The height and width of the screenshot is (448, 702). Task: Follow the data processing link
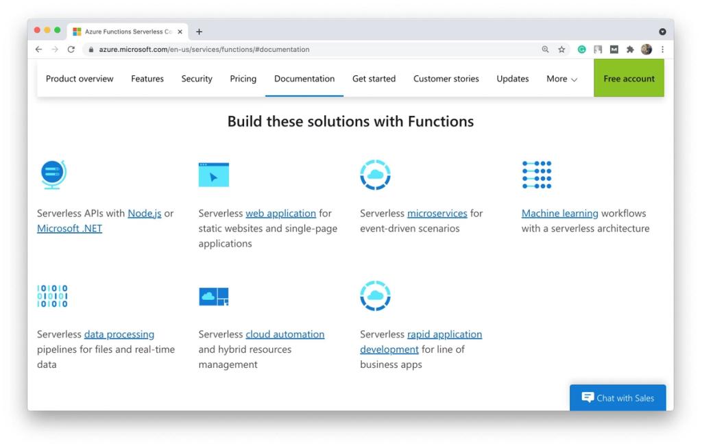[x=119, y=334]
